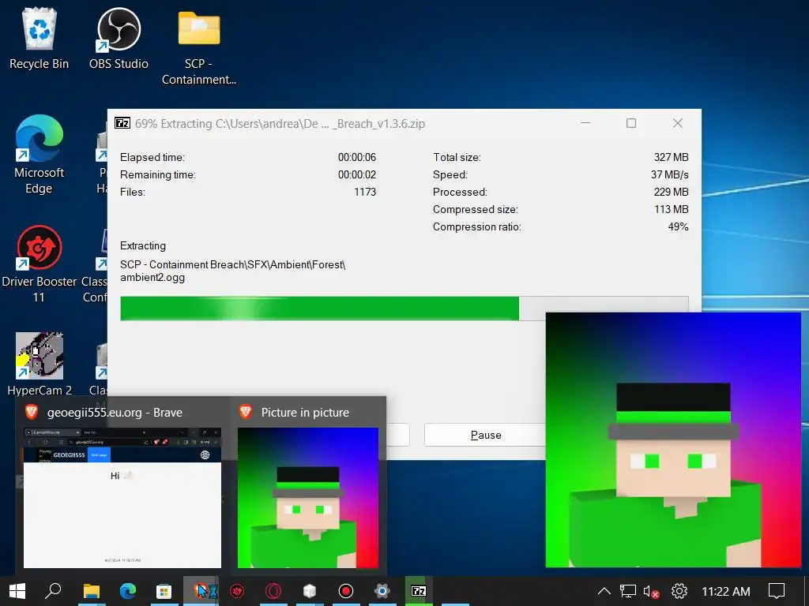This screenshot has width=809, height=606.
Task: Click the Brave logo in geoegii555 preview header
Action: tap(32, 412)
